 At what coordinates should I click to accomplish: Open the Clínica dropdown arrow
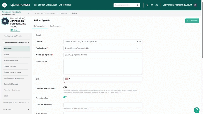[x=140, y=42]
